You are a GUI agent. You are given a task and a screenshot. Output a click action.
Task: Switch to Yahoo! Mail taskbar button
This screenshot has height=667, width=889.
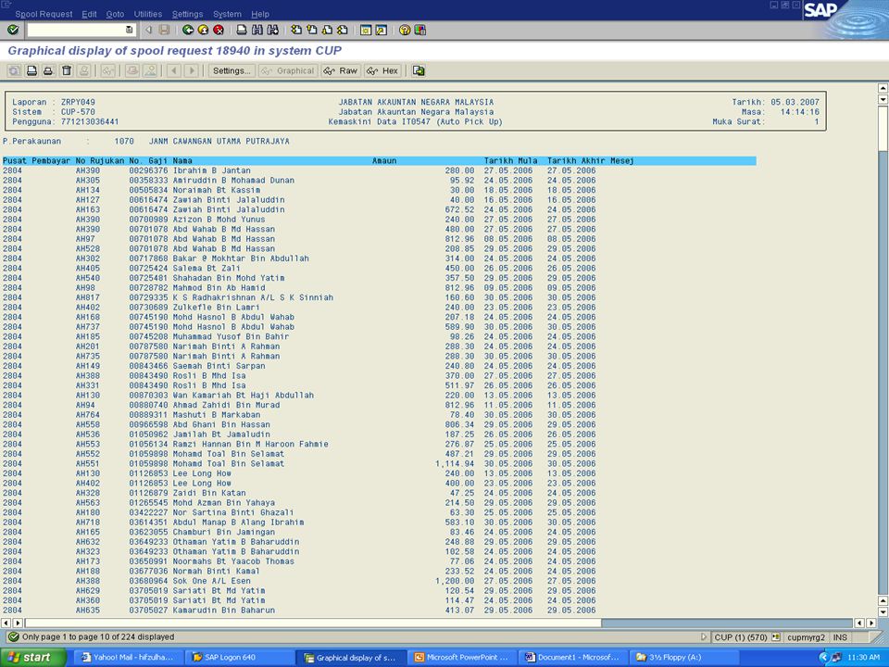(x=130, y=658)
